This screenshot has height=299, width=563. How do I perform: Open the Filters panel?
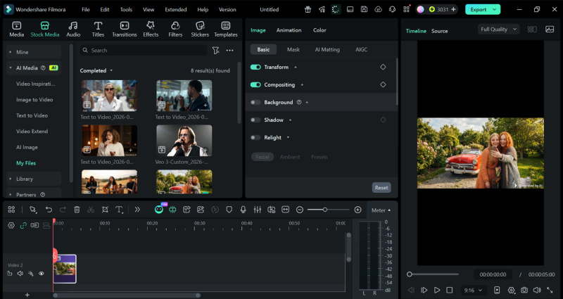coord(175,29)
